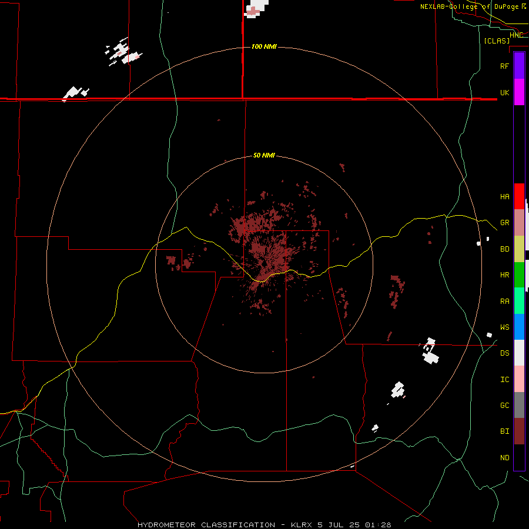Click the GR legend label
529x529 pixels.
tap(504, 223)
